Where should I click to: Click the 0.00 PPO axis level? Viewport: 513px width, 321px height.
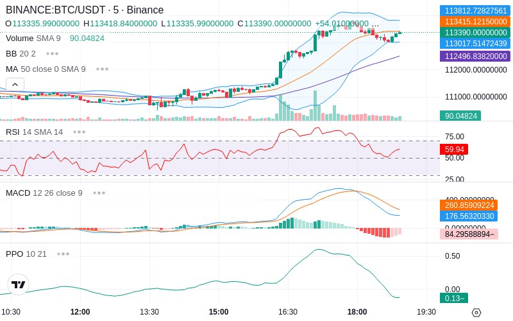pyautogui.click(x=453, y=290)
